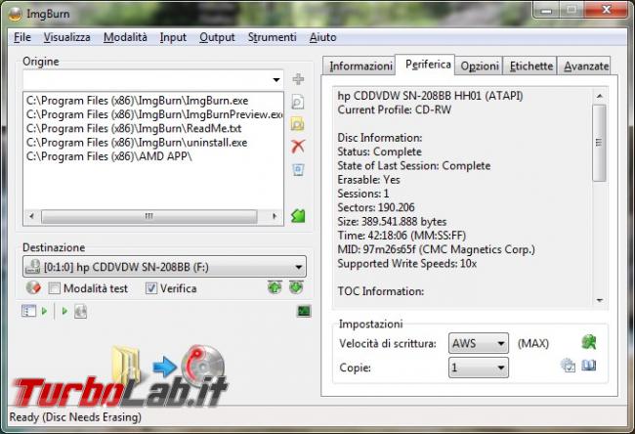Click the blue open book icon
Screen dimensions: 635x434
pyautogui.click(x=589, y=366)
